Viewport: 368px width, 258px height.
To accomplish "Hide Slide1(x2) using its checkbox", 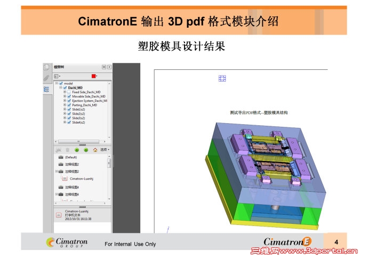I will click(x=69, y=109).
